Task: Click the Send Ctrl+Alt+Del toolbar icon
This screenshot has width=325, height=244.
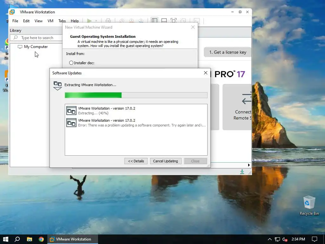Action: (x=108, y=21)
